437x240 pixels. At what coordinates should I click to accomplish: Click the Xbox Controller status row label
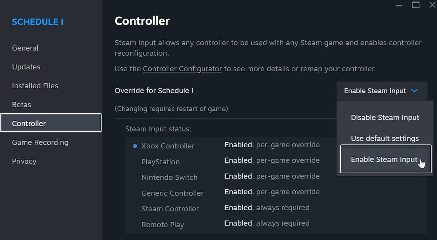[168, 146]
